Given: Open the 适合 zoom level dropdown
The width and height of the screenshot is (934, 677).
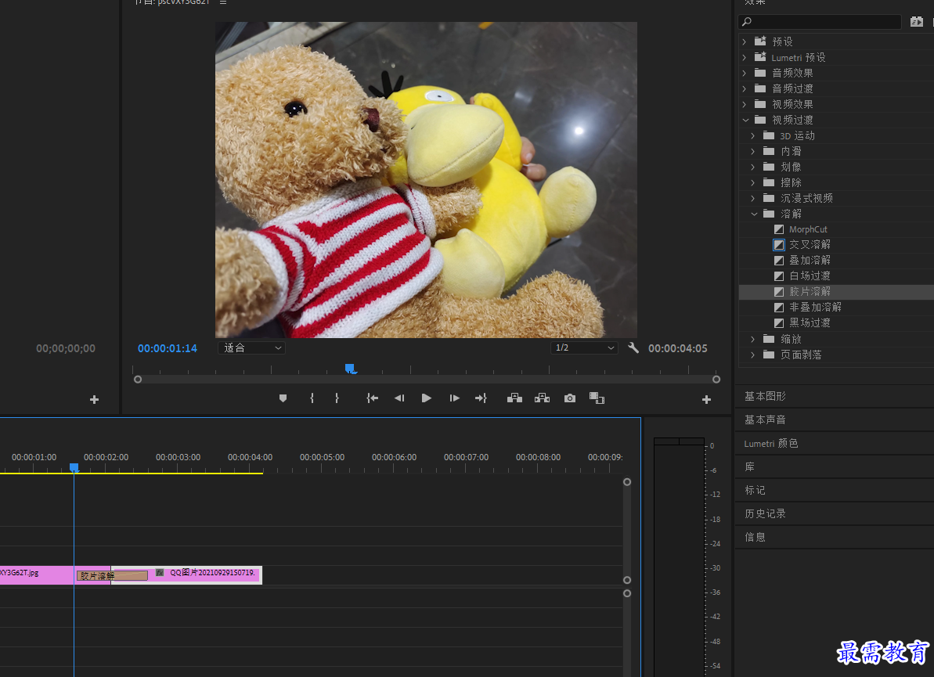Looking at the screenshot, I should tap(251, 348).
